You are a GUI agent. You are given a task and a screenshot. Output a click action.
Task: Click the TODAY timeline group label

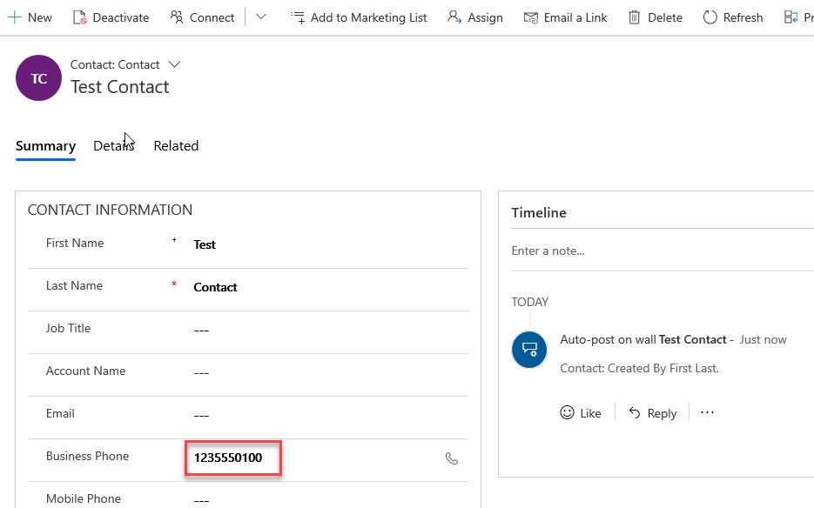530,302
